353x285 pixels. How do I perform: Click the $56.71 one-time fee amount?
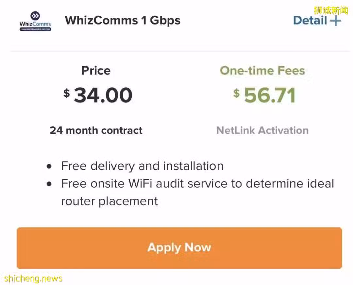point(264,95)
